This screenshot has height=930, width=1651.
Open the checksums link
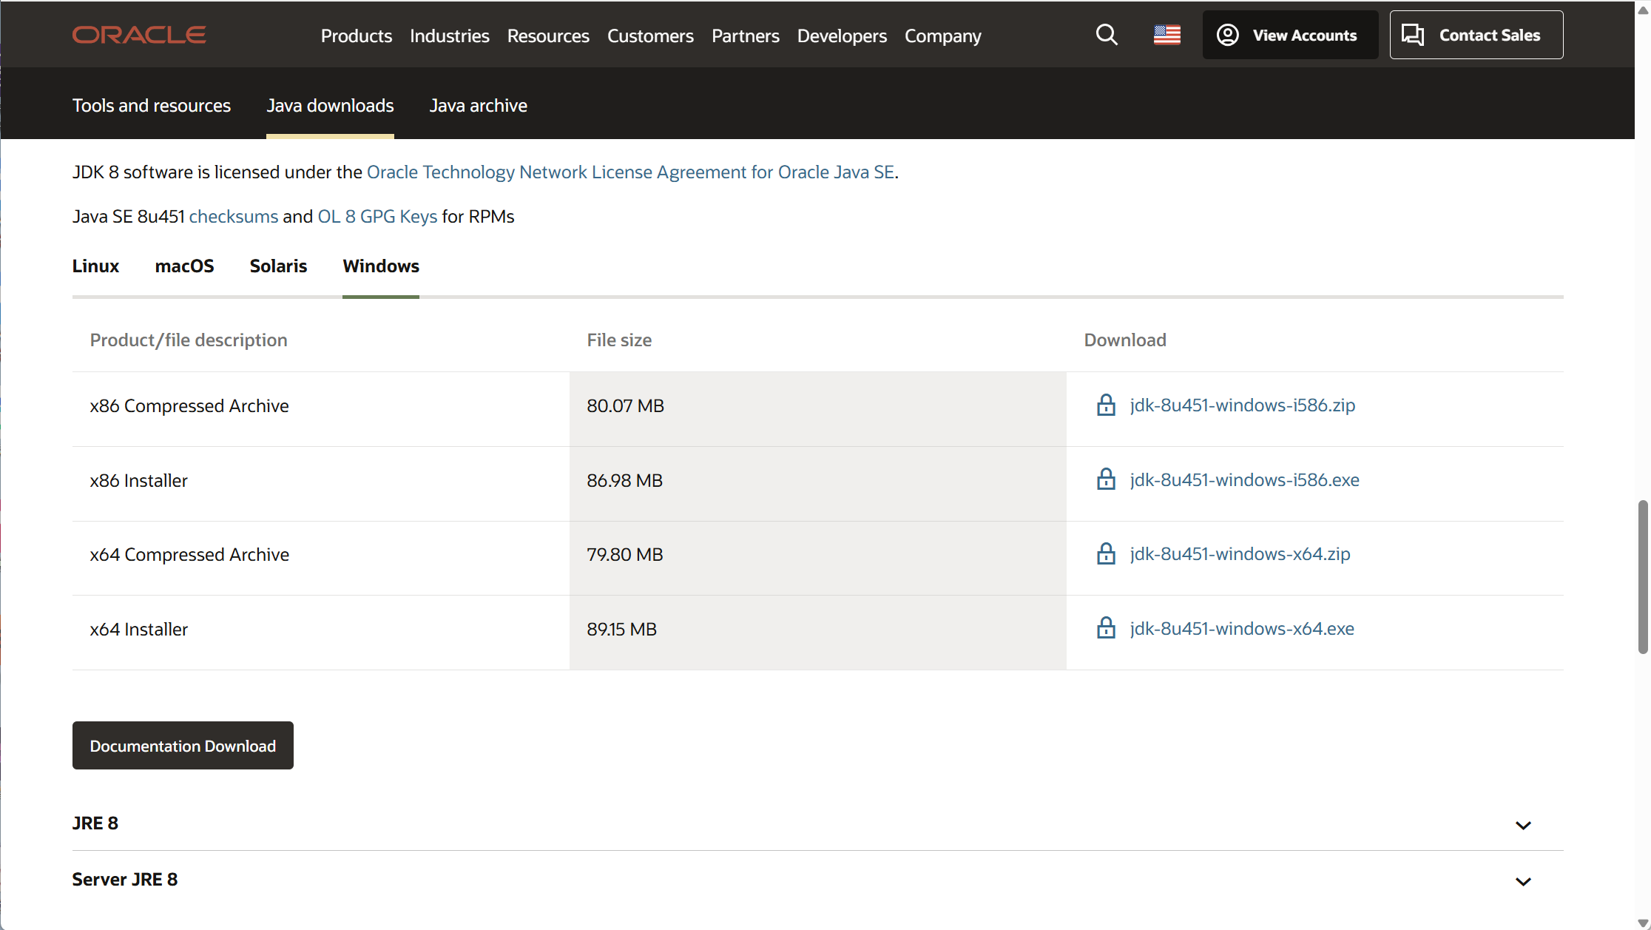point(234,217)
